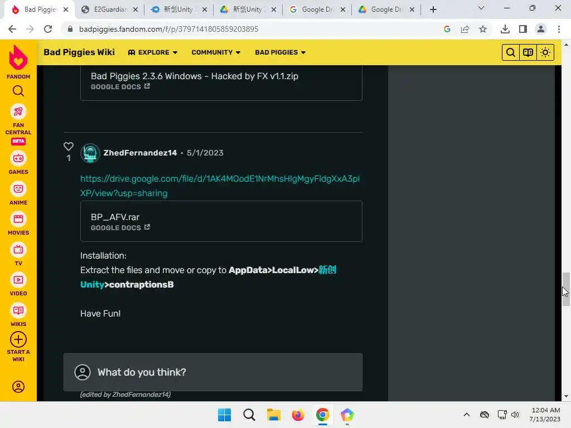The width and height of the screenshot is (571, 428).
Task: Click the 5/1/2023 post date
Action: tap(205, 153)
